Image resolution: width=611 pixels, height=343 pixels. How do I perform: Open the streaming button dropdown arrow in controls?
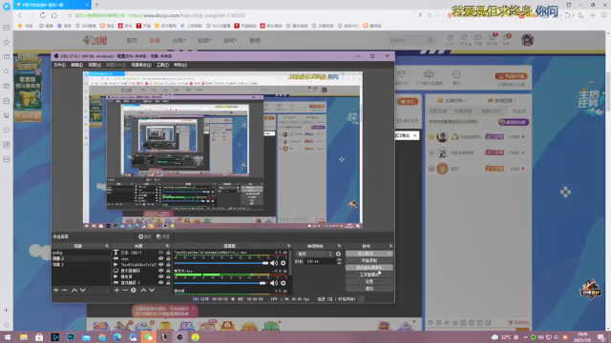click(389, 253)
